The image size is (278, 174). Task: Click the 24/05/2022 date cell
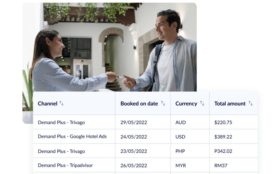tap(134, 137)
